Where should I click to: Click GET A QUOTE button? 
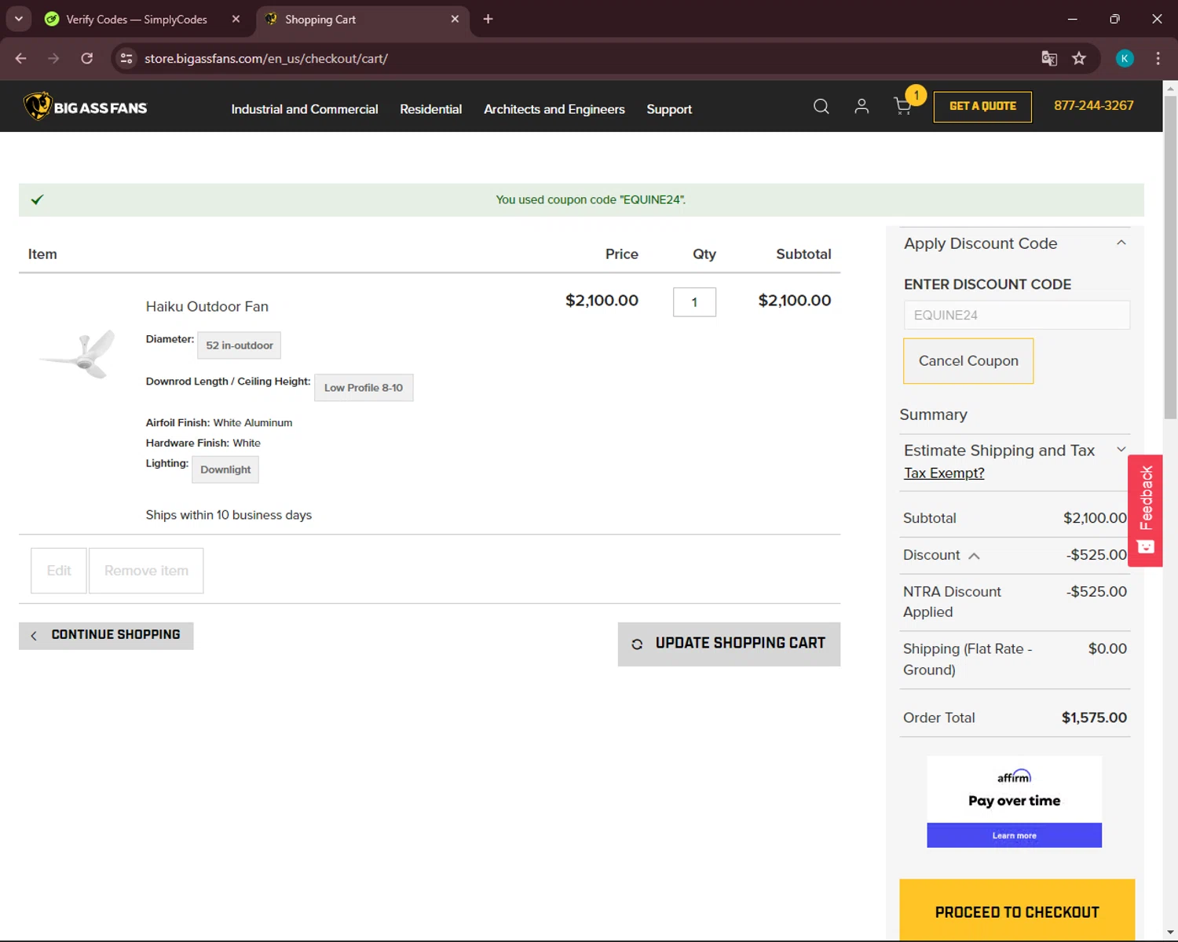coord(982,106)
